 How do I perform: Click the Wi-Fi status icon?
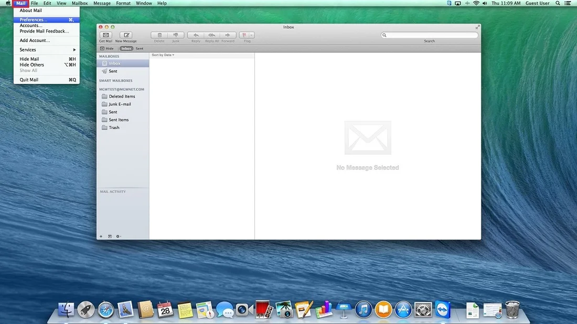pyautogui.click(x=476, y=3)
